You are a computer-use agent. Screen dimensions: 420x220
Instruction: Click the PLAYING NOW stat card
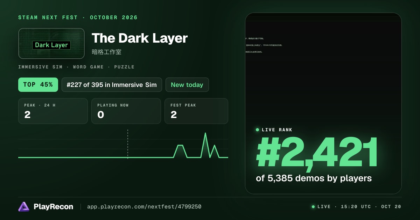[x=126, y=111]
